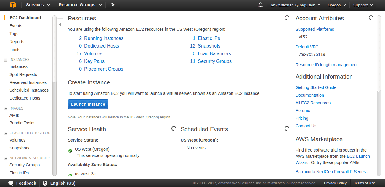
Task: Click the main page vertical scrollbar
Action: (379, 53)
